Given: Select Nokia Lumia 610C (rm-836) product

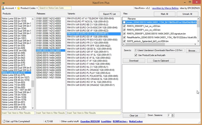Looking at the screenshot, I should click(16, 51).
